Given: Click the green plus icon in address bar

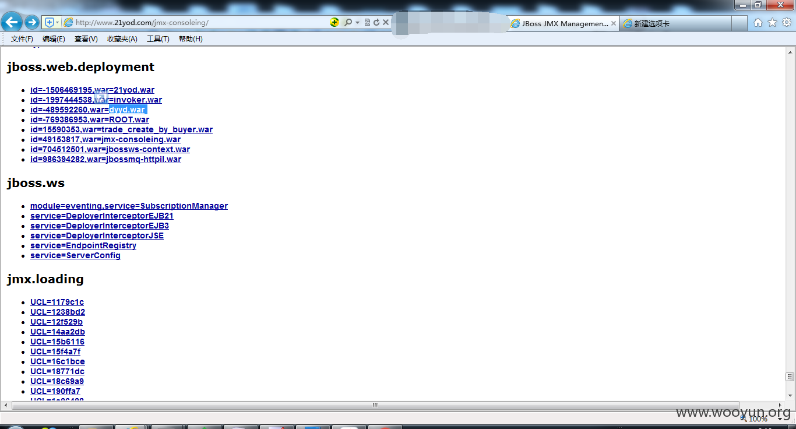Looking at the screenshot, I should [x=334, y=22].
